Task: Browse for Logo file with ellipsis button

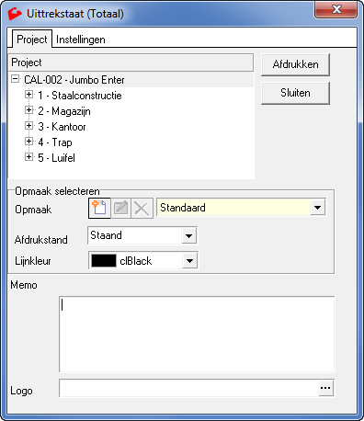Action: coord(325,388)
